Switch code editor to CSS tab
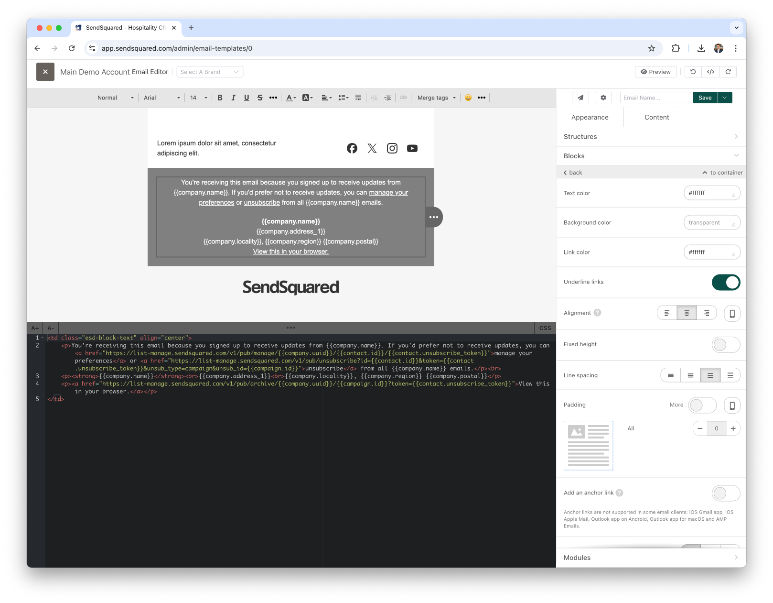 (x=545, y=328)
